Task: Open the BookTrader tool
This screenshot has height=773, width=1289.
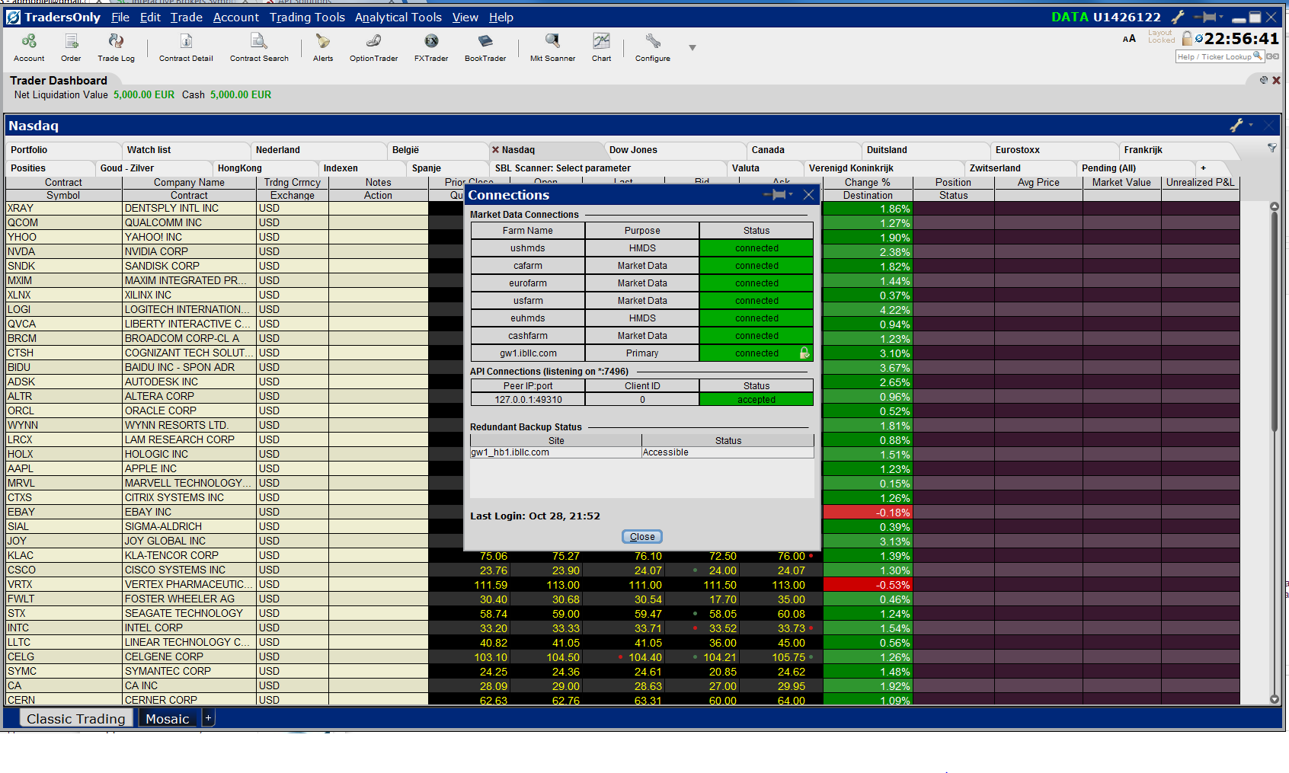Action: point(485,47)
